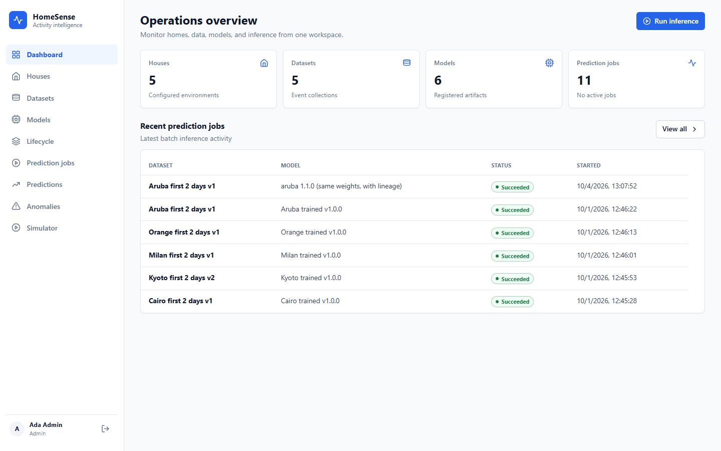Select the Kyoto first 2 days v2 row
Screen dimensions: 721x451
click(415, 278)
